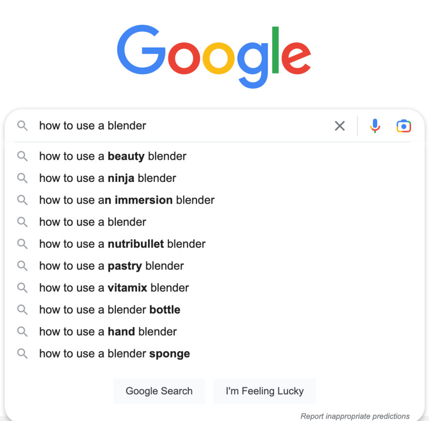The width and height of the screenshot is (429, 421).
Task: Open Report inappropriate predictions link
Action: coord(355,416)
